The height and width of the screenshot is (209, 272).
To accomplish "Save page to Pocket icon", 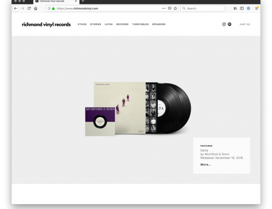I will point(170,8).
